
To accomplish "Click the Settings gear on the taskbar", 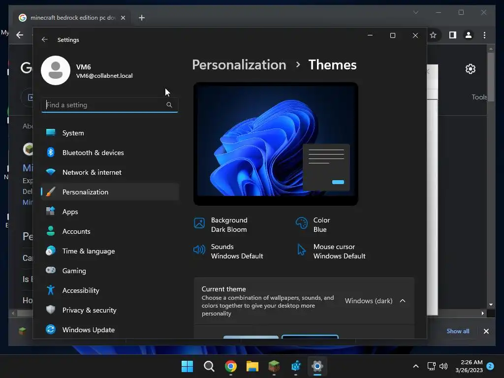I will 317,366.
